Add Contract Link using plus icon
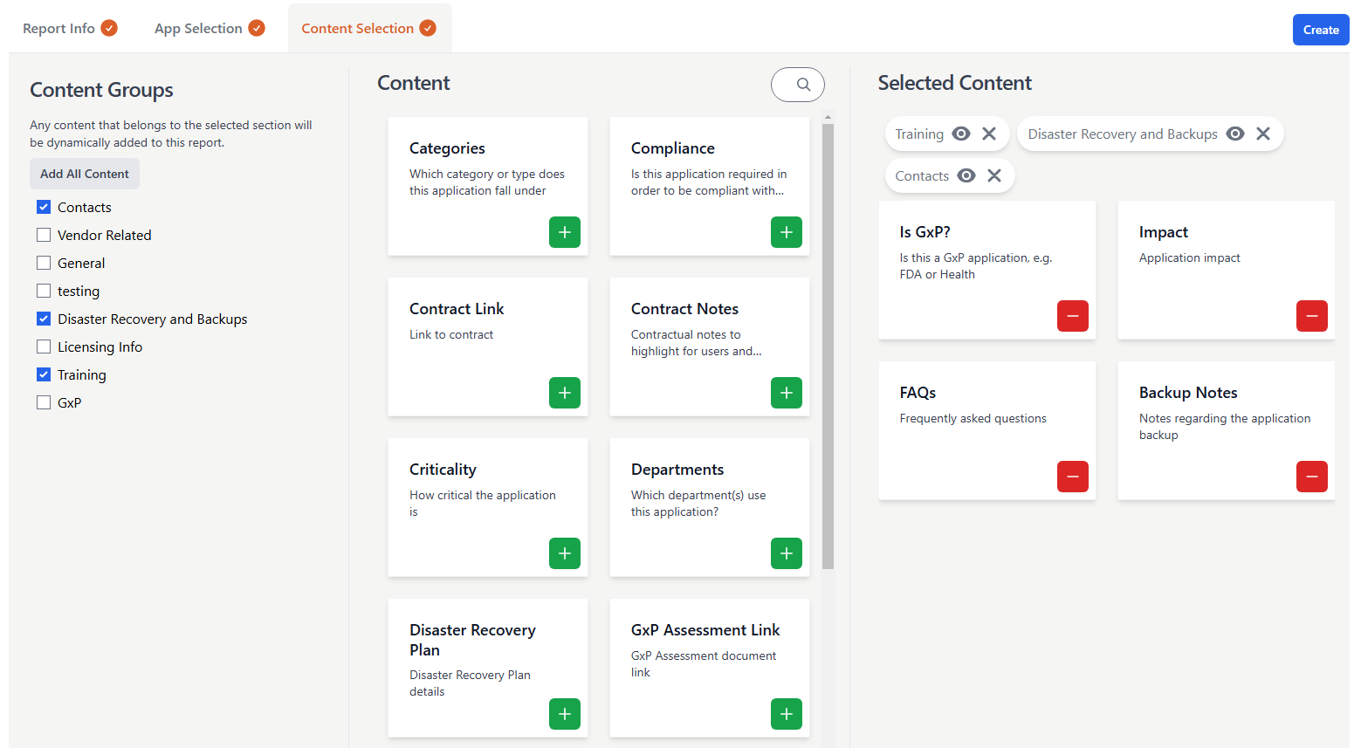The height and width of the screenshot is (748, 1361). pyautogui.click(x=564, y=393)
